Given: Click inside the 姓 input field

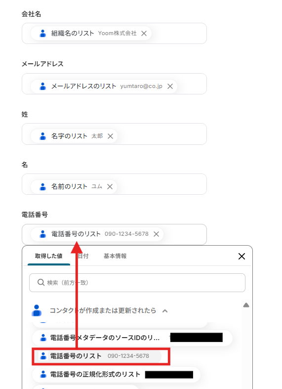Looking at the screenshot, I should [x=114, y=134].
